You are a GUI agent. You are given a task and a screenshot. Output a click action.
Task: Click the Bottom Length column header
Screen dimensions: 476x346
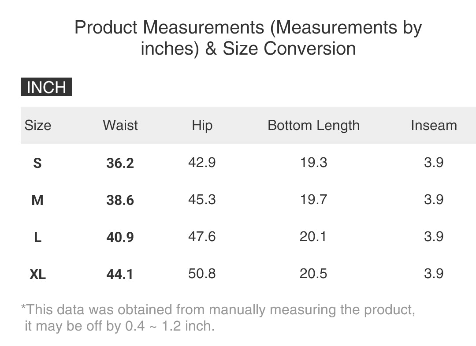[x=313, y=125]
